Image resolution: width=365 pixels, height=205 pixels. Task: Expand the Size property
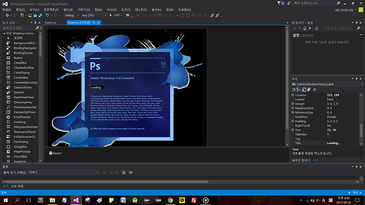[293, 130]
